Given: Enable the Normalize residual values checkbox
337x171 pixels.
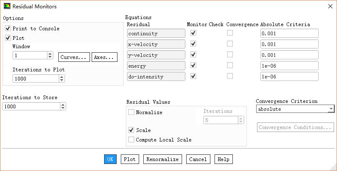Looking at the screenshot, I should click(132, 112).
